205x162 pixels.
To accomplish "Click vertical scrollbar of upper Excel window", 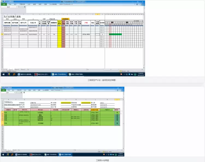I will (144, 40).
